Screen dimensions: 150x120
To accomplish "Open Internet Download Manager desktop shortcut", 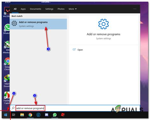I will click(7, 81).
